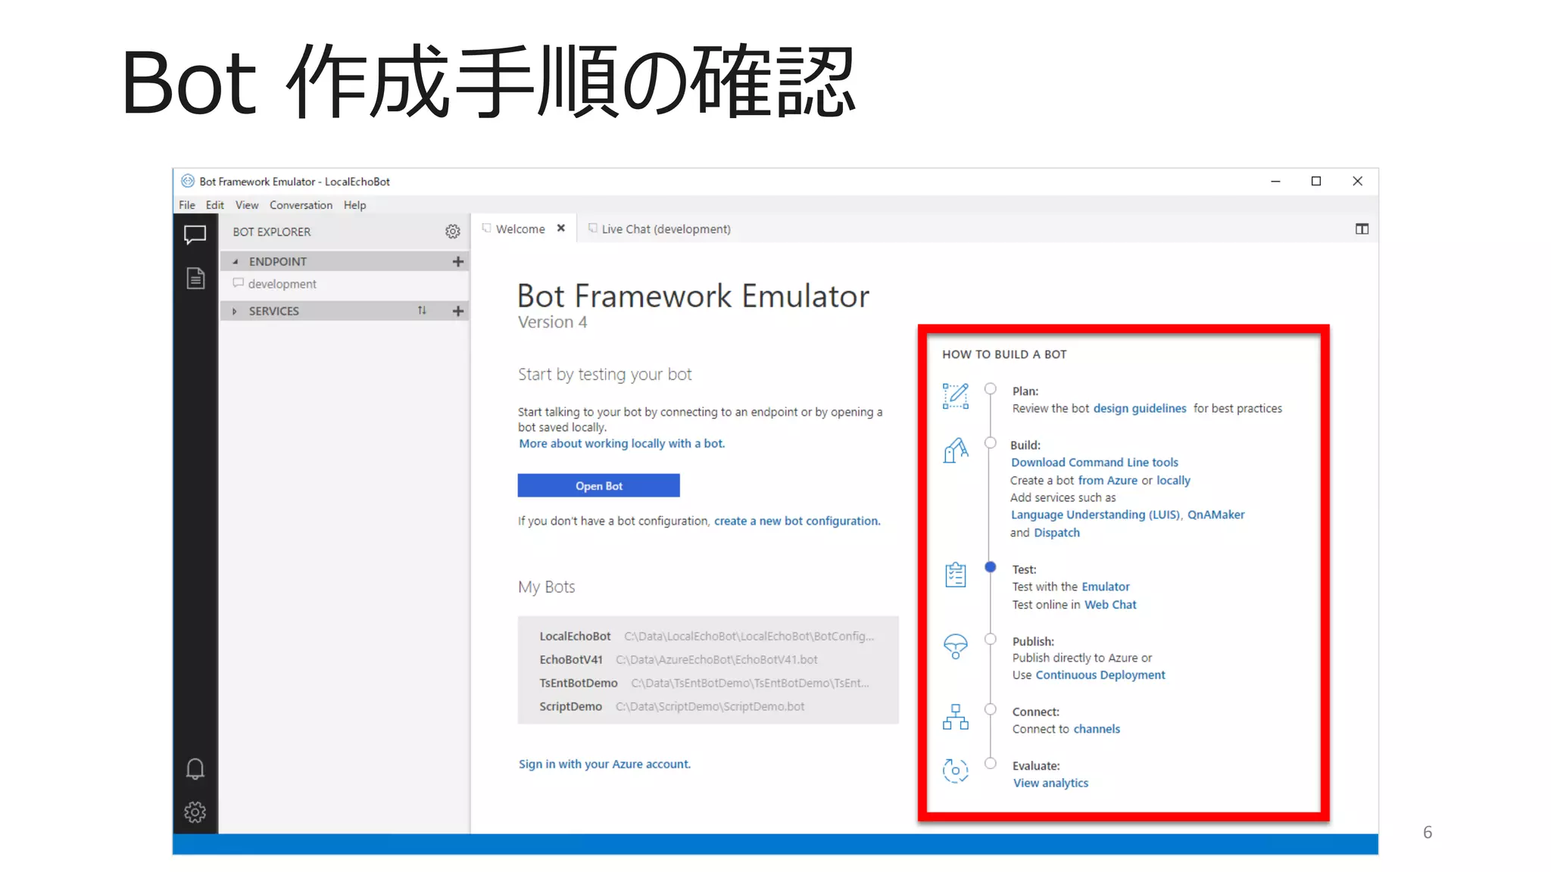
Task: Click the Build step robot arm icon
Action: [956, 450]
